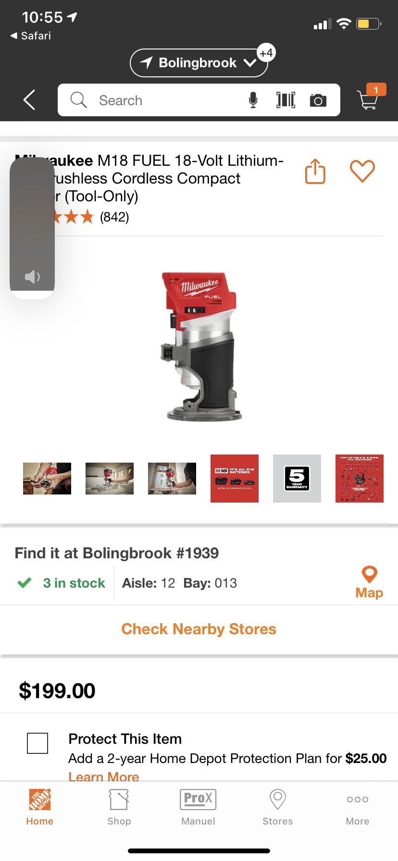398x861 pixels.
Task: Tap the microphone voice search icon
Action: tap(253, 100)
